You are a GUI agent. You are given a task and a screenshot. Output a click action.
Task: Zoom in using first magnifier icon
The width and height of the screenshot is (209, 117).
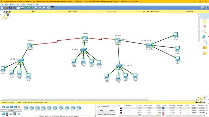click(x=36, y=8)
